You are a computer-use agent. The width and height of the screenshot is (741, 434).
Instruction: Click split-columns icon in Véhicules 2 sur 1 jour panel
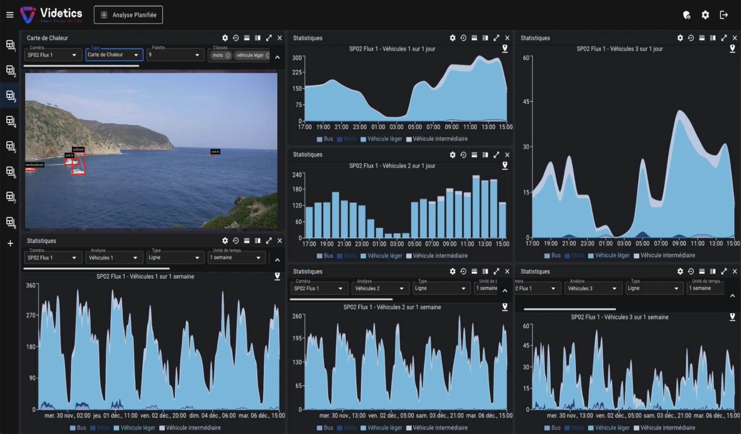(485, 155)
